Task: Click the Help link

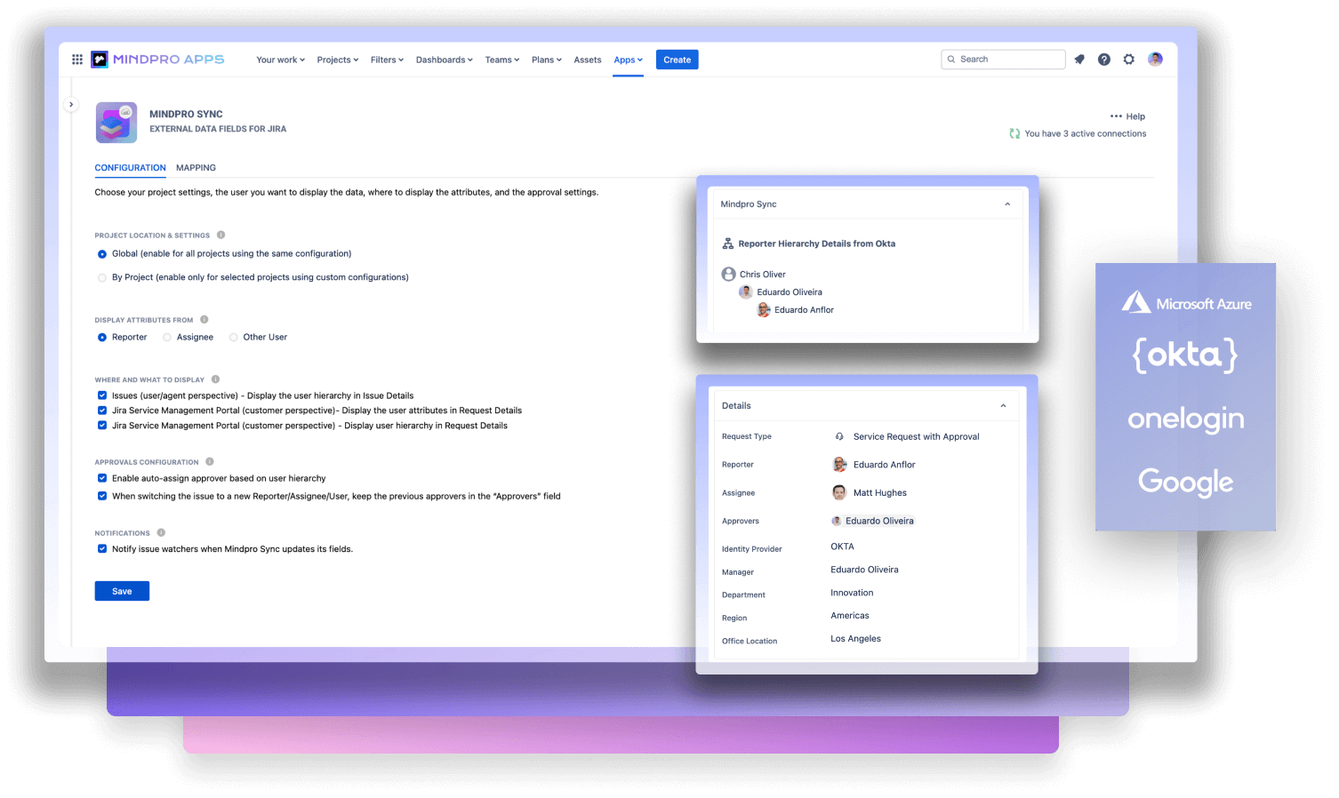Action: (x=1135, y=116)
